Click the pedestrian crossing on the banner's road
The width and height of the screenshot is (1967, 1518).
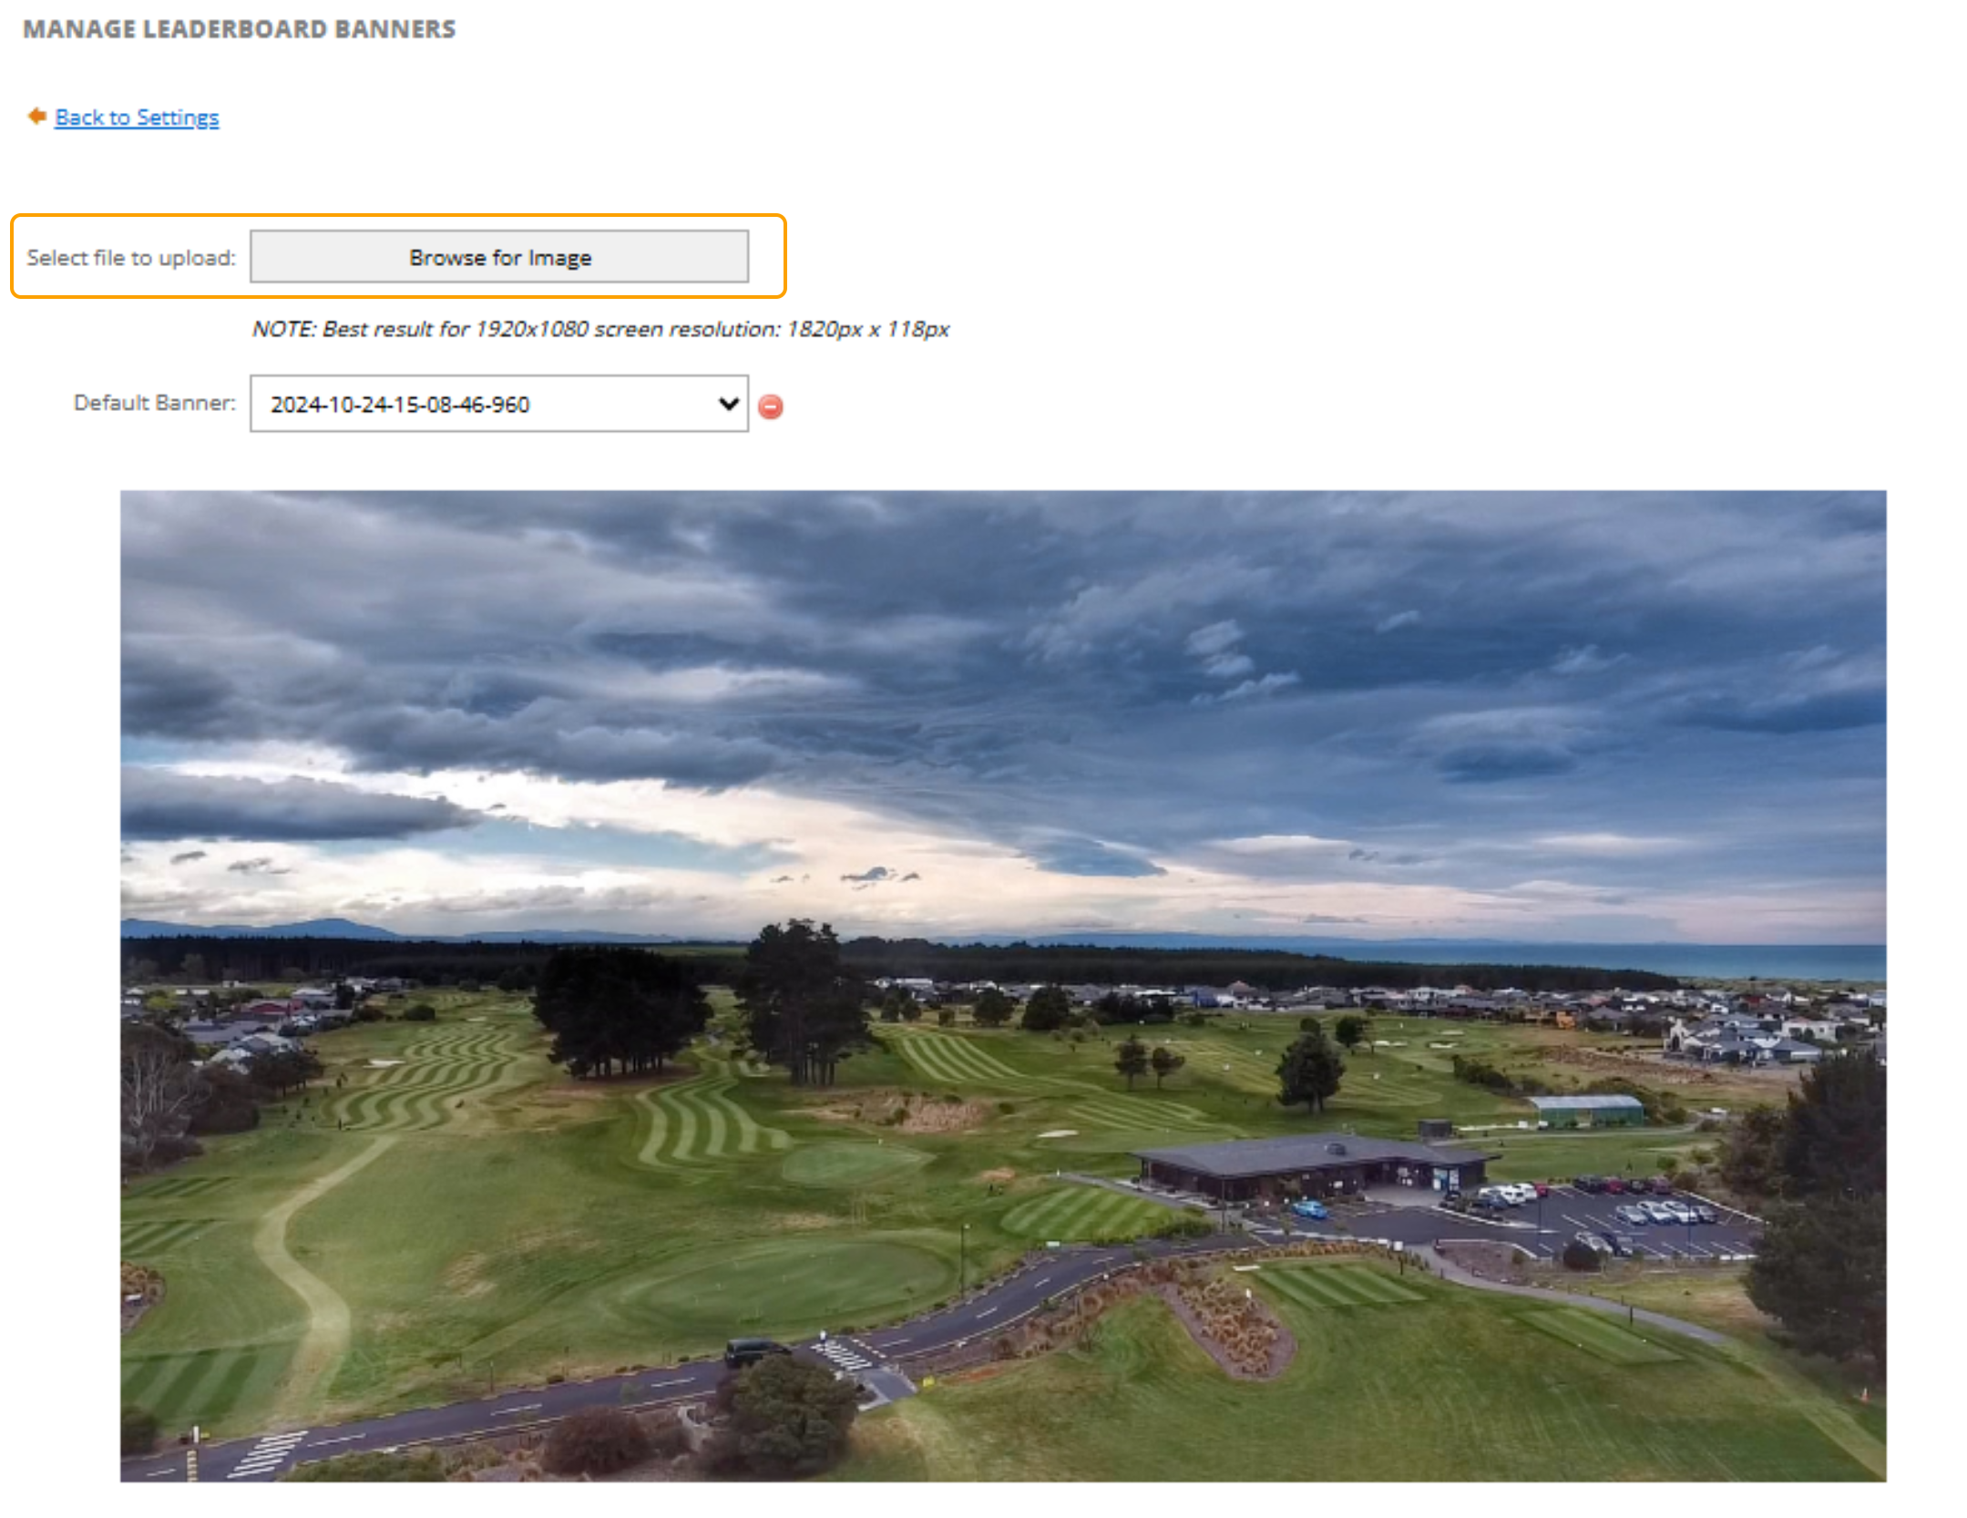coord(843,1355)
